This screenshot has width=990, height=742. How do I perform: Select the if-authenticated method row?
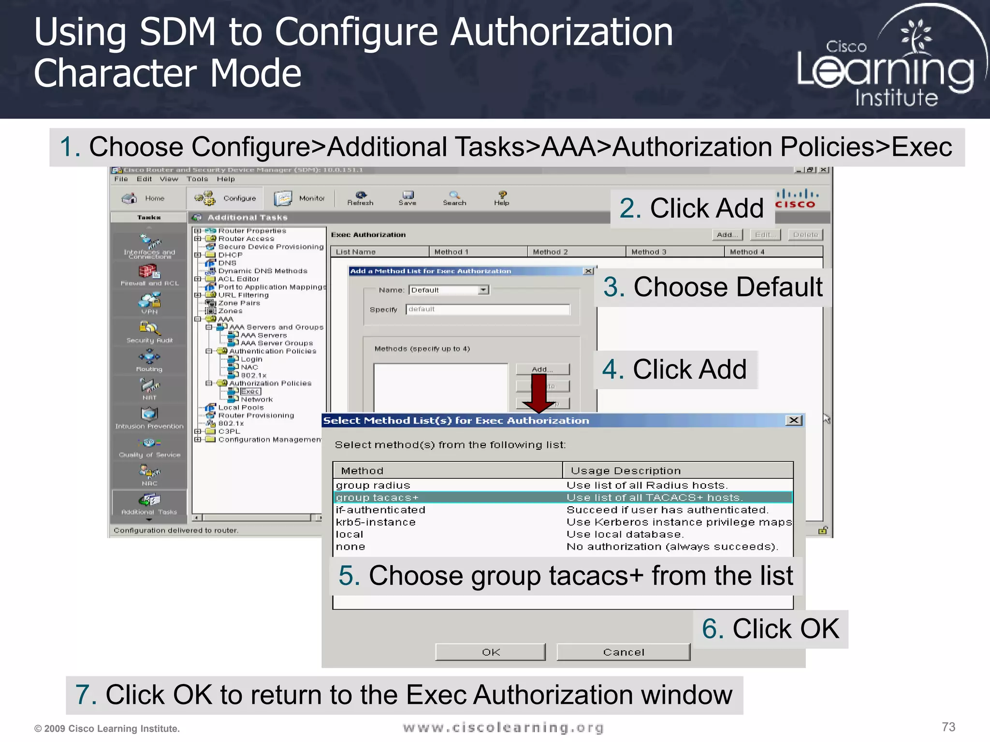[x=563, y=510]
